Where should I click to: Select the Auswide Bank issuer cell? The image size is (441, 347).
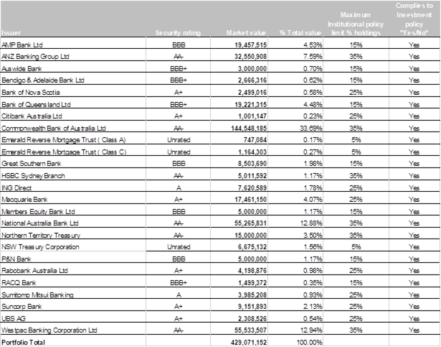pyautogui.click(x=22, y=68)
